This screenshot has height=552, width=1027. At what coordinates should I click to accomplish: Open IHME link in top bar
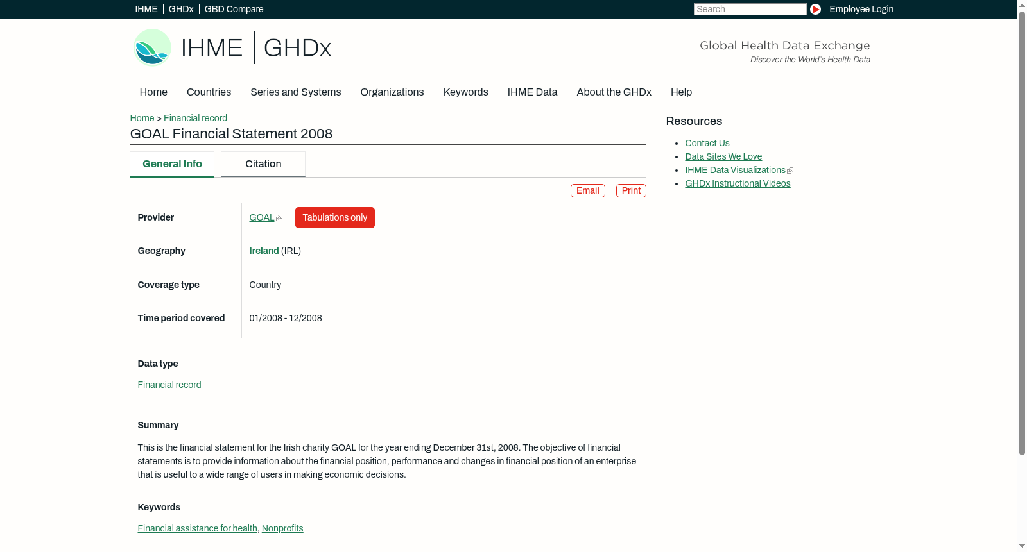coord(146,9)
